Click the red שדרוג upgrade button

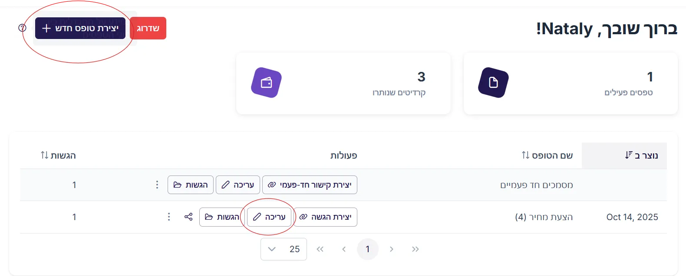(148, 28)
